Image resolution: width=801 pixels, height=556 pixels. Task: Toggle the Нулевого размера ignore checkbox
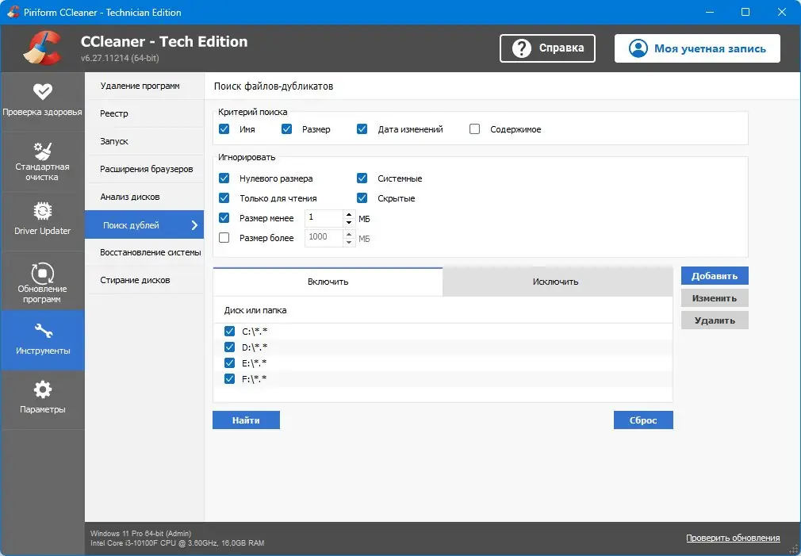pos(224,178)
